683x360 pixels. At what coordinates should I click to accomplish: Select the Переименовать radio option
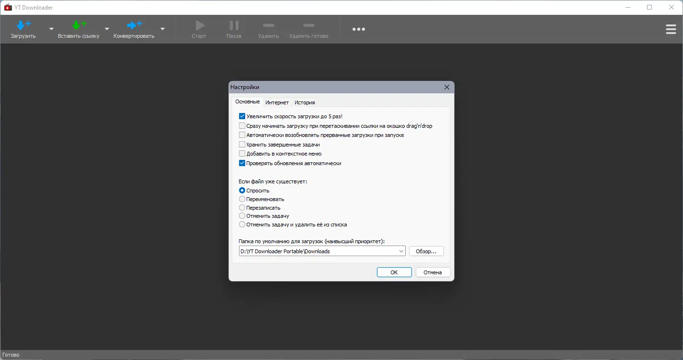[242, 199]
